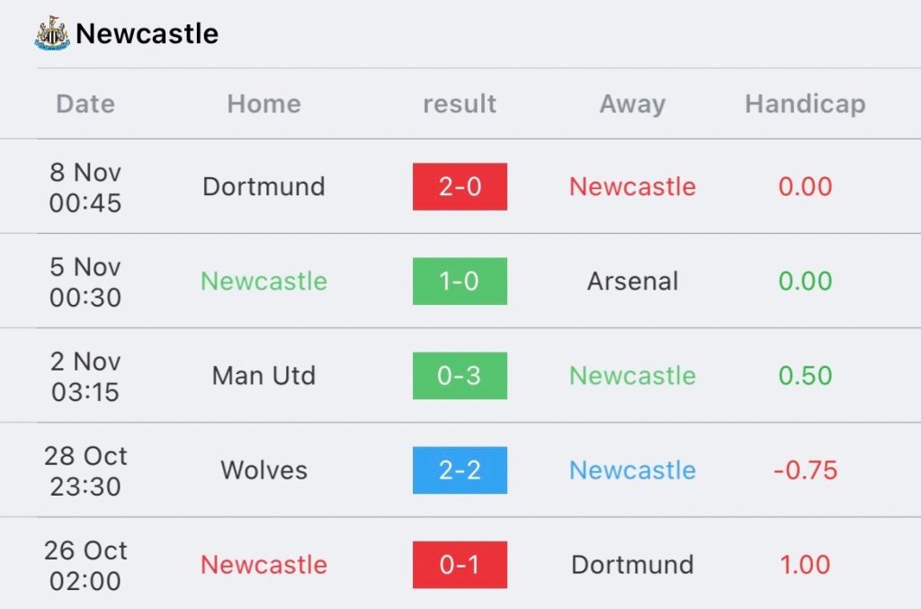Select Arsenal away team link
This screenshot has height=609, width=921.
(632, 282)
